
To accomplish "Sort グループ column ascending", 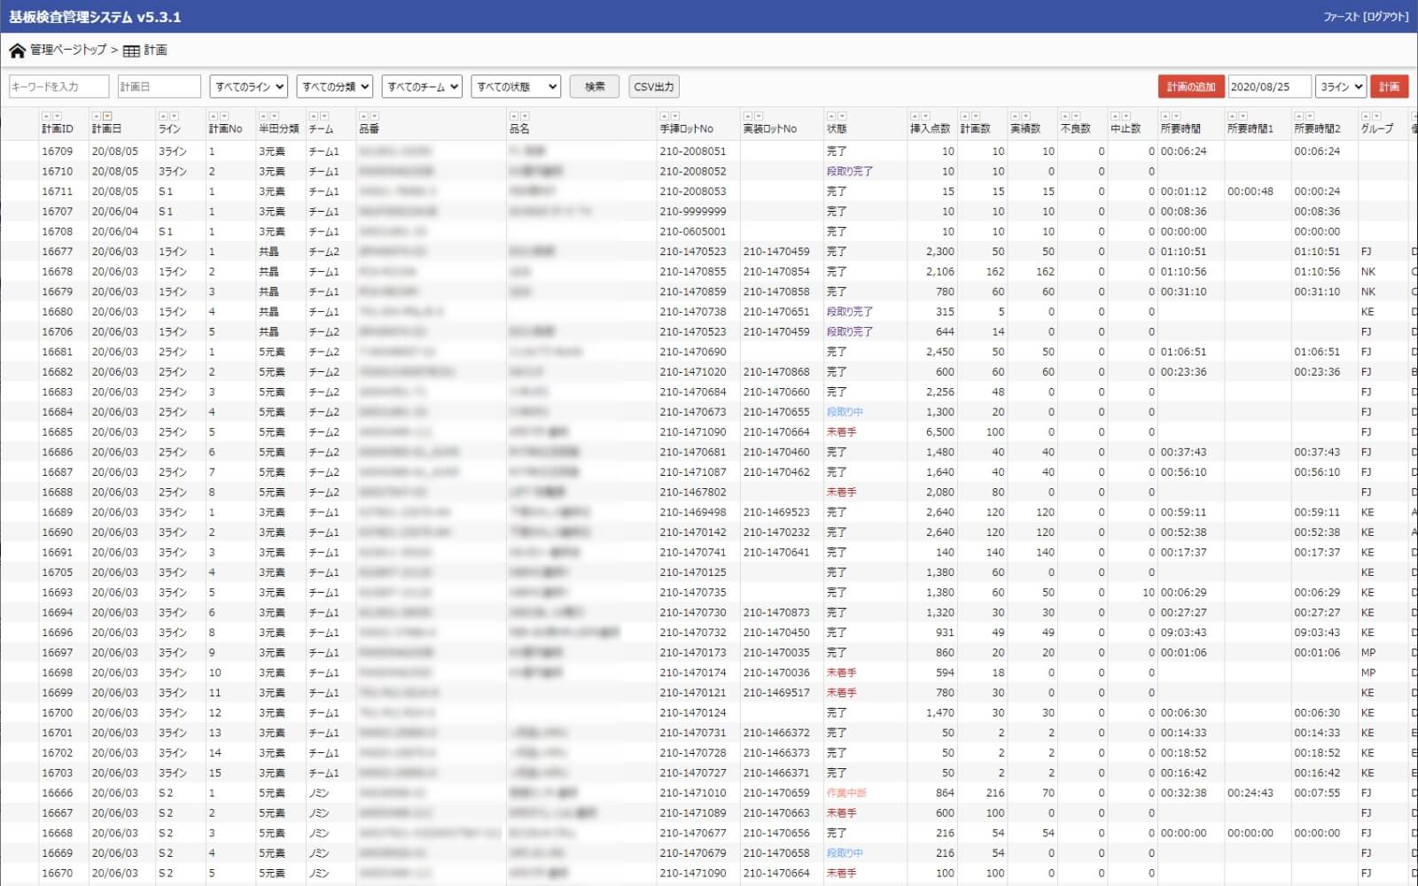I will (x=1366, y=117).
